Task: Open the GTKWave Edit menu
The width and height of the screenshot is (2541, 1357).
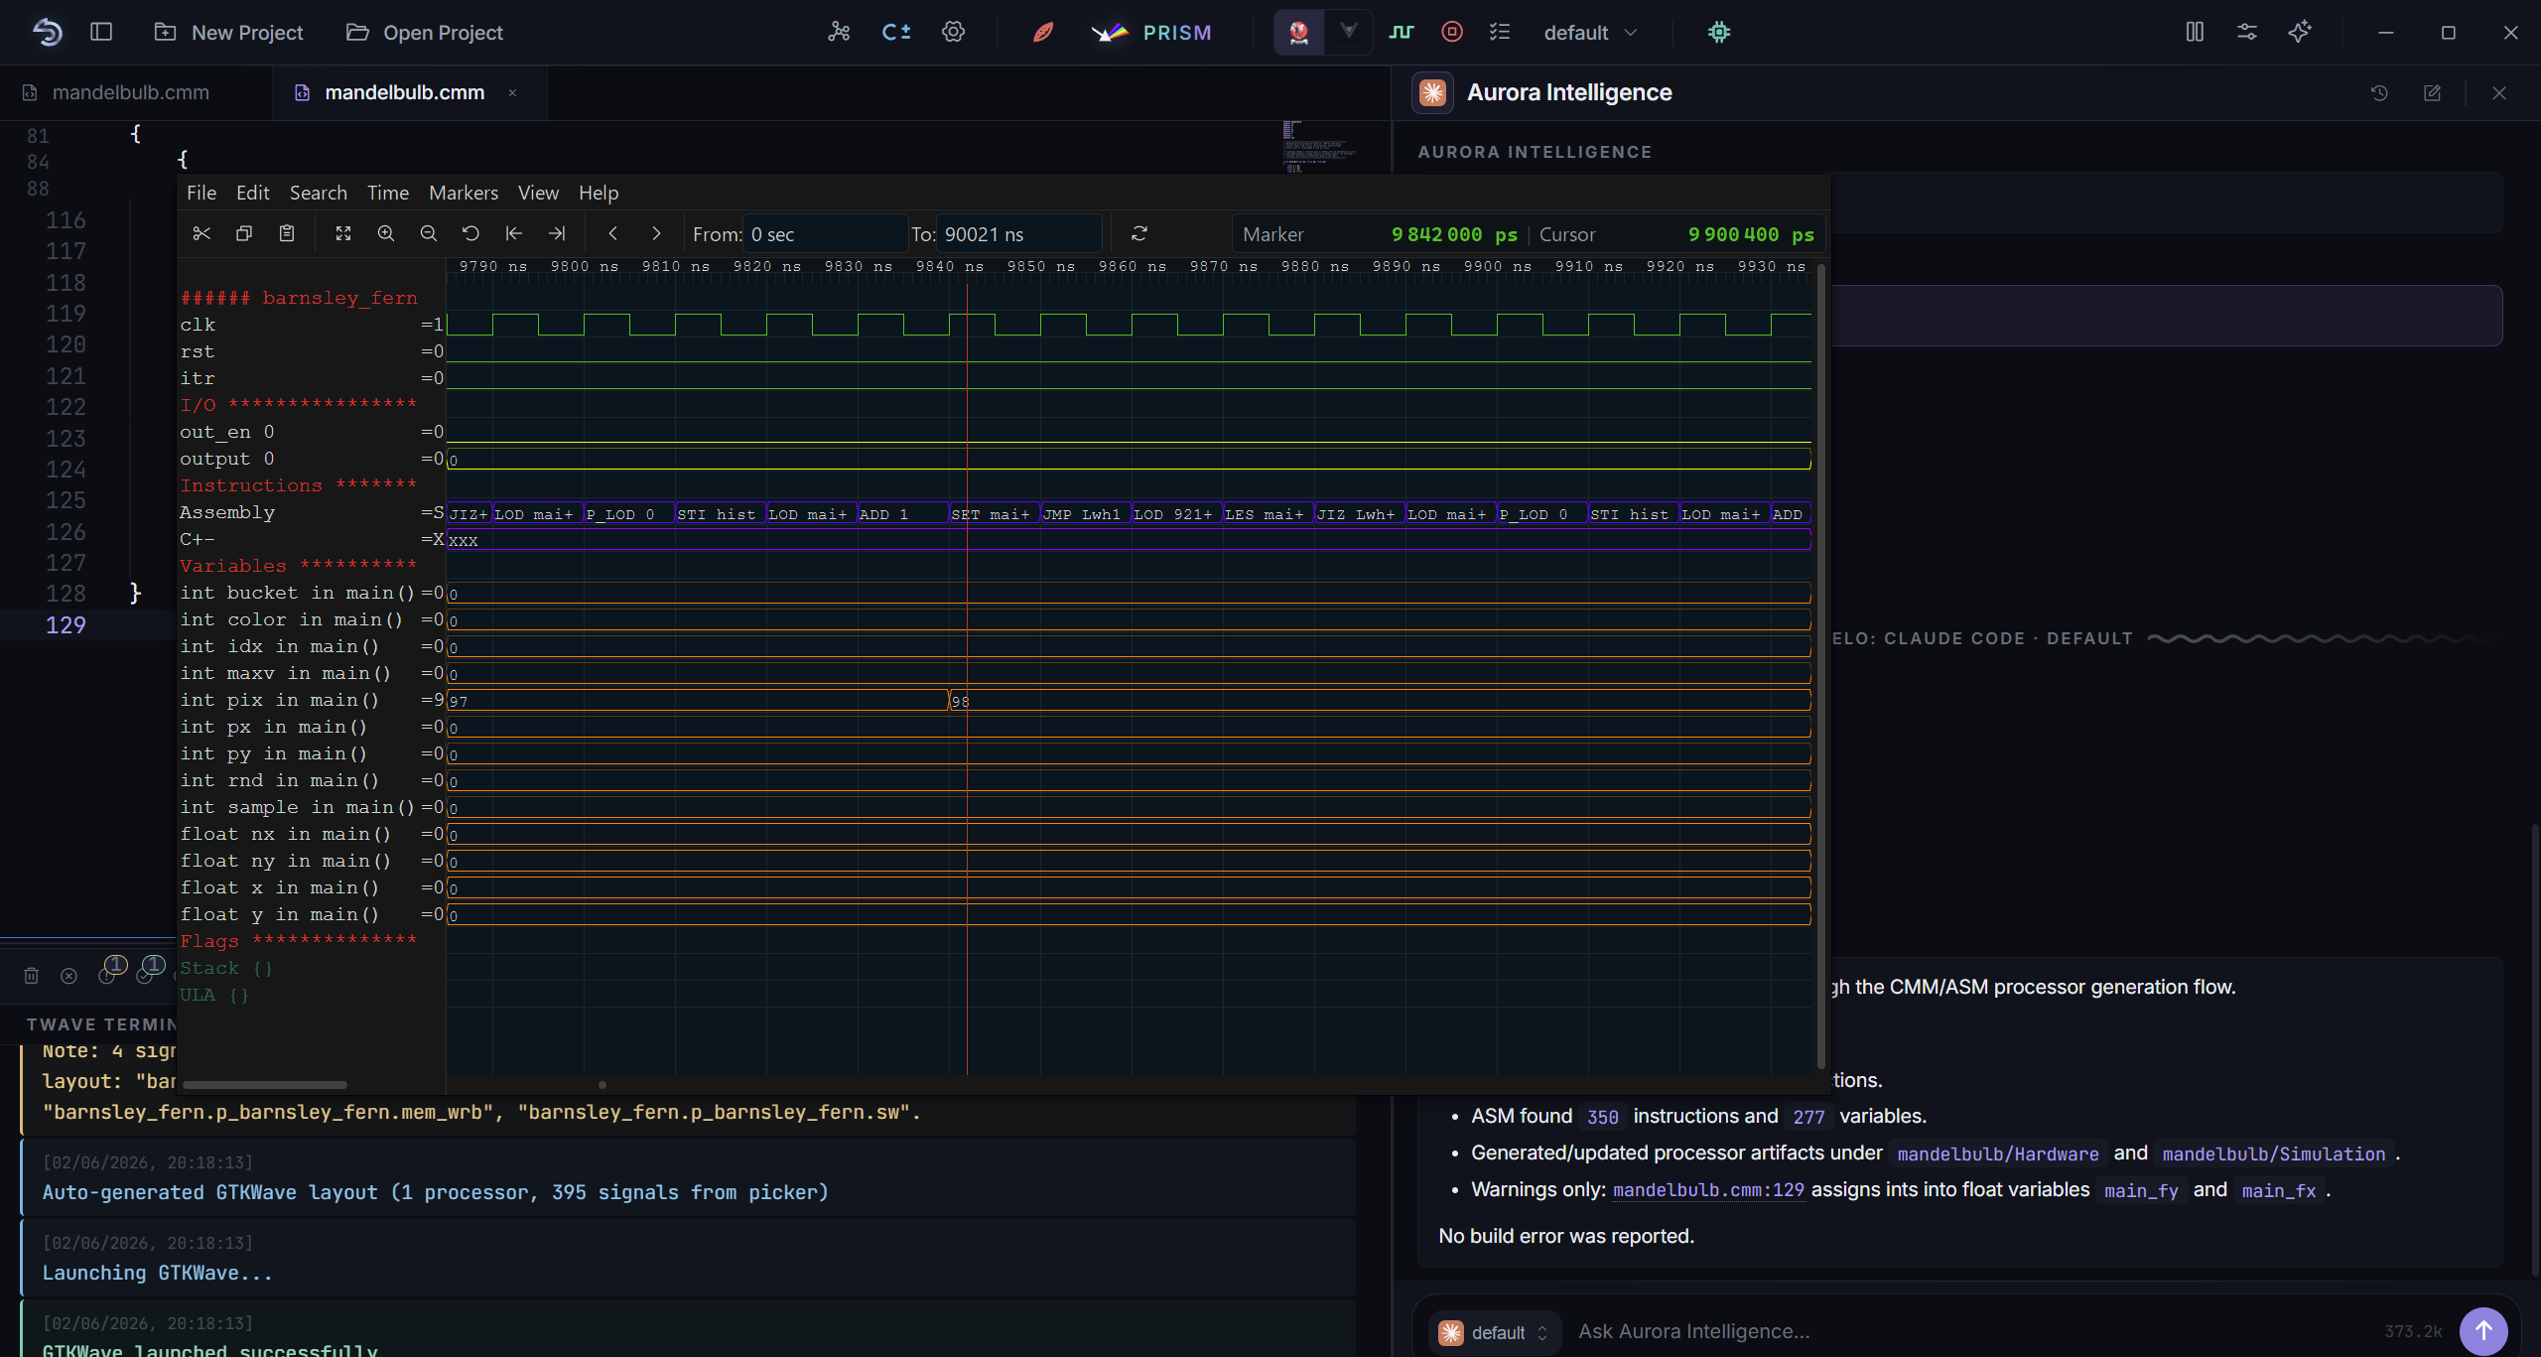Action: click(x=253, y=193)
